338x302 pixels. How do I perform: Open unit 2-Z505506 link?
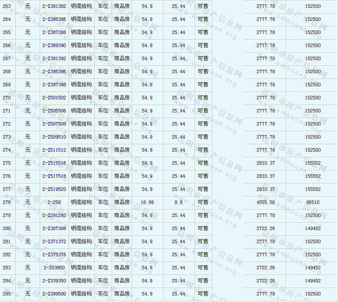[x=54, y=111]
